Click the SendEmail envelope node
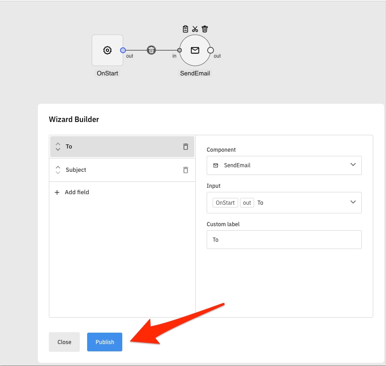 point(195,50)
